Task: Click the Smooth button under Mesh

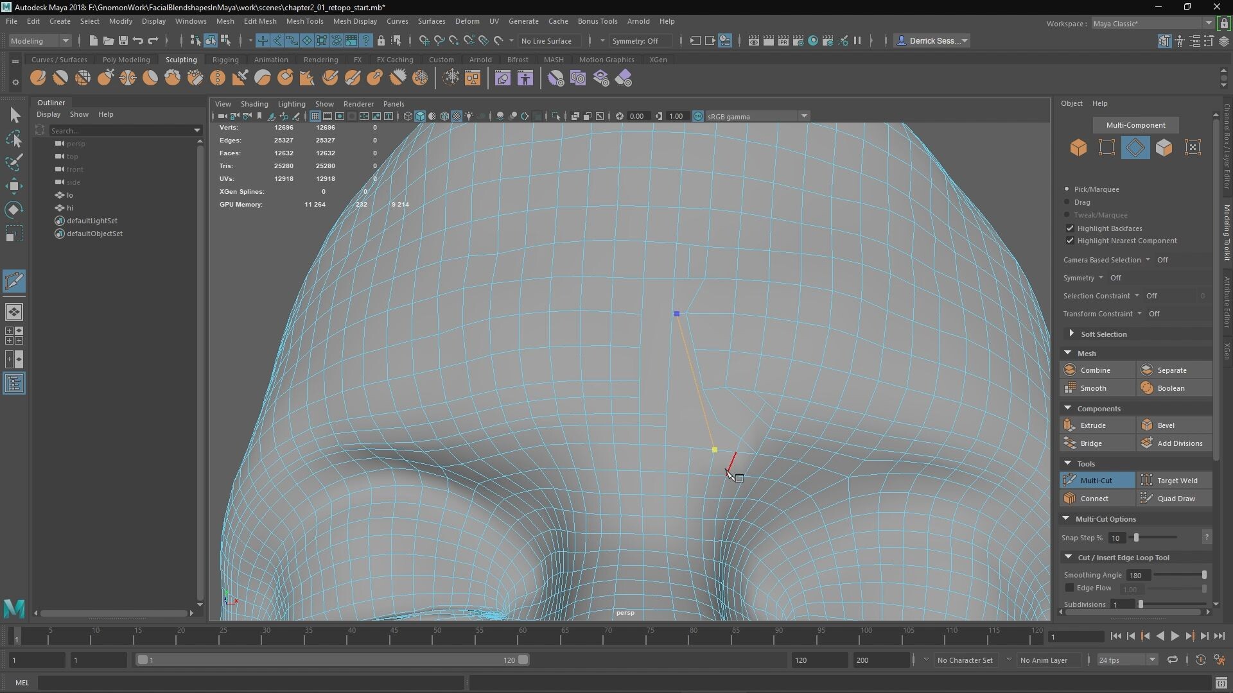Action: [1094, 388]
